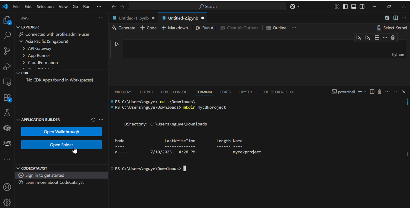
Task: Open Extensions view with badge count 2
Action: tap(7, 97)
